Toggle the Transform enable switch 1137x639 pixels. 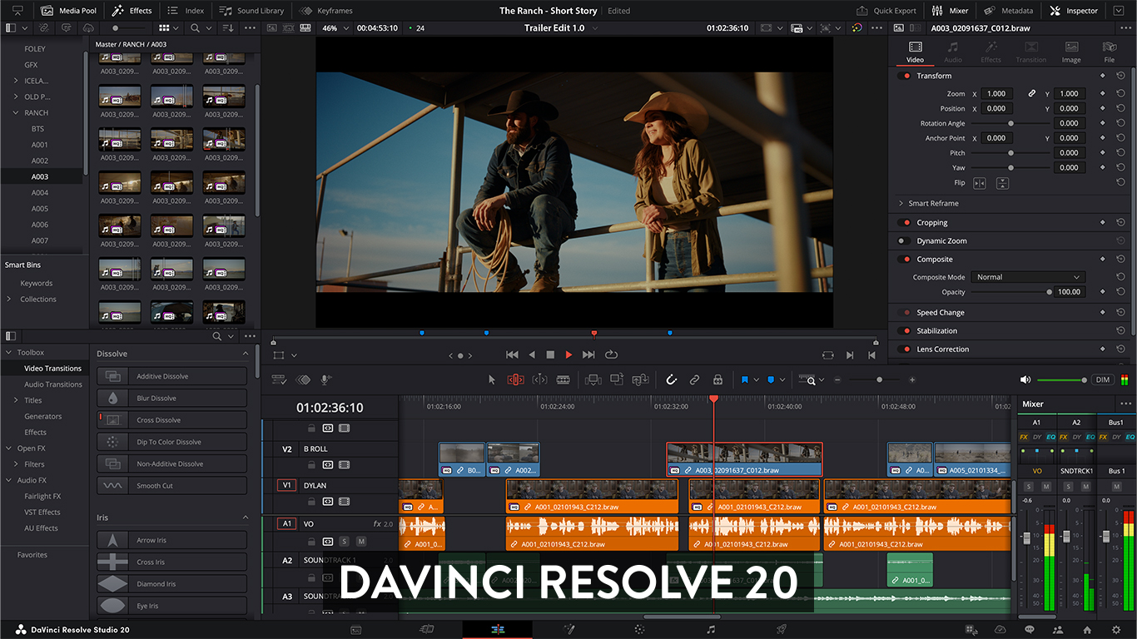(x=905, y=76)
